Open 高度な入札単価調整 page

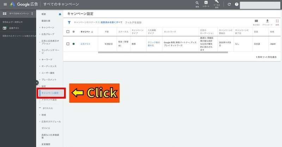tap(50, 136)
